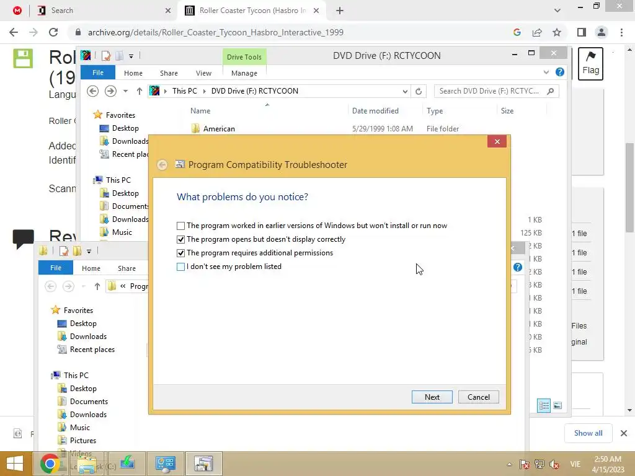635x476 pixels.
Task: Select the Drive Tools contextual tab
Action: coord(244,56)
